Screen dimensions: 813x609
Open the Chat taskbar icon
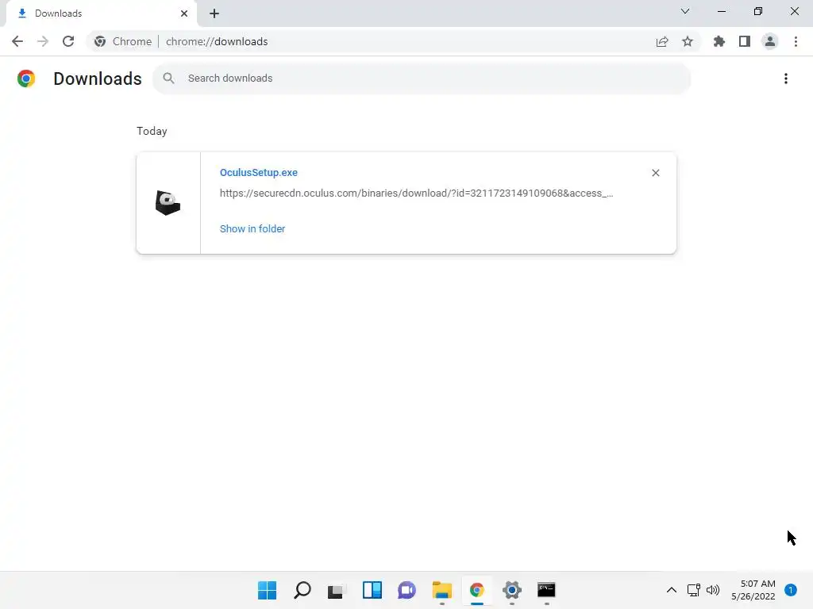407,590
